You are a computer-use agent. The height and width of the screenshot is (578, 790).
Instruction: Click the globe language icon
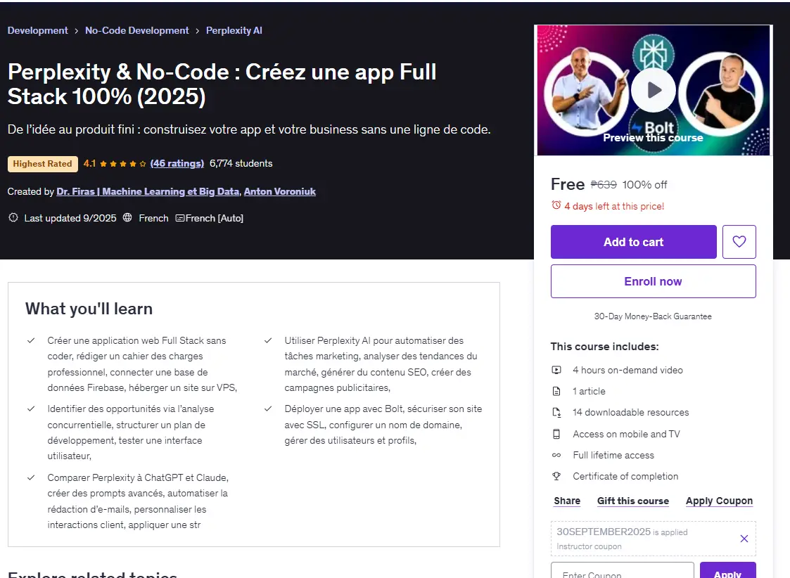pos(127,217)
